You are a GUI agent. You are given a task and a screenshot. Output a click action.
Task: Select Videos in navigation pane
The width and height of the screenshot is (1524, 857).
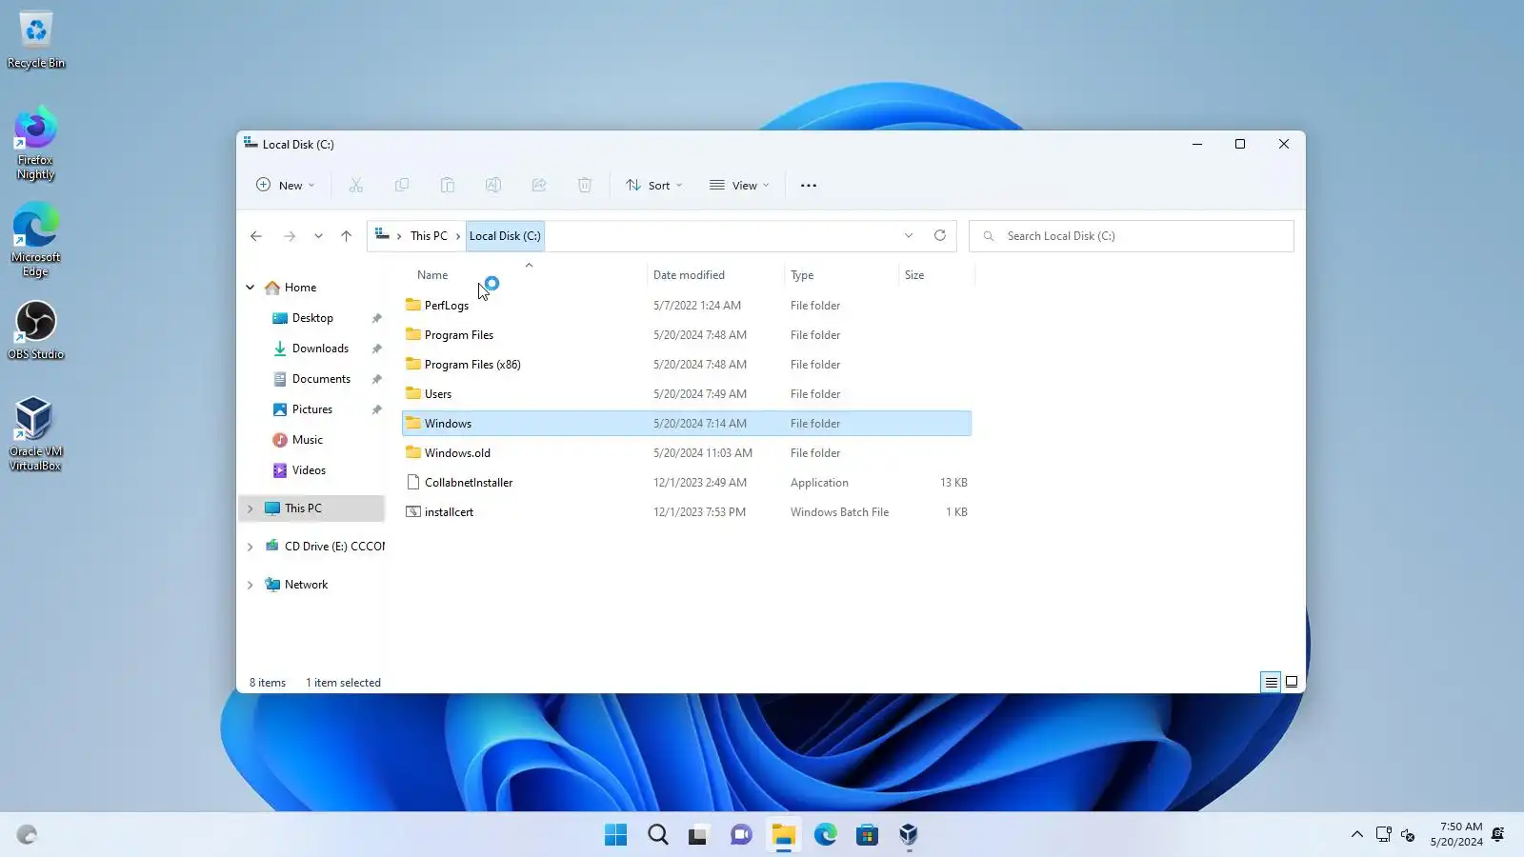309,470
